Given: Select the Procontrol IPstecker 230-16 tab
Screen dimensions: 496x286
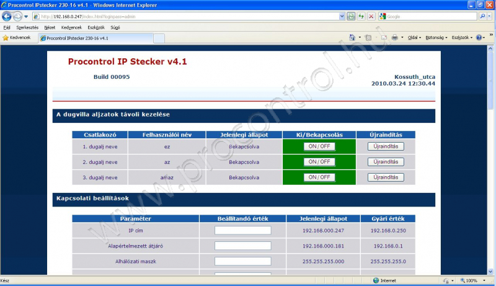Looking at the screenshot, I should click(x=95, y=38).
